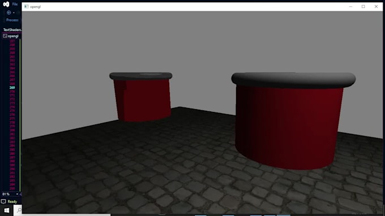Minimize the opengl render window
The image size is (385, 216).
(x=350, y=7)
